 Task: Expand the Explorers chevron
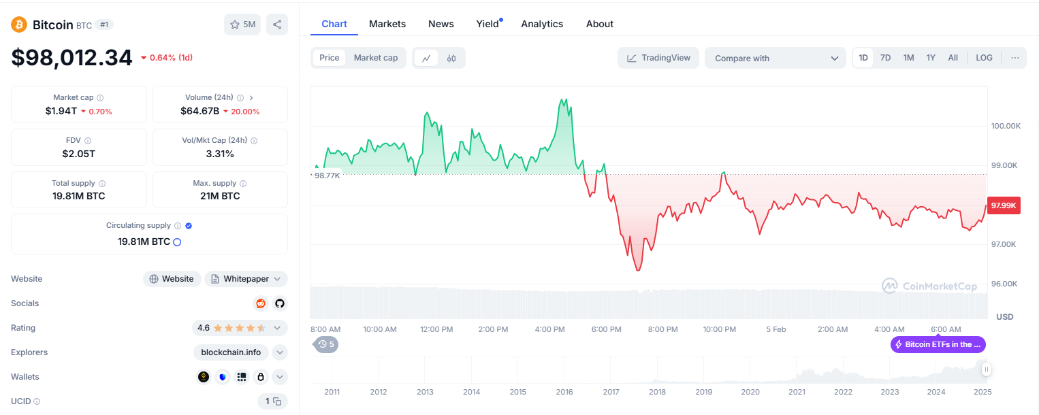[280, 352]
